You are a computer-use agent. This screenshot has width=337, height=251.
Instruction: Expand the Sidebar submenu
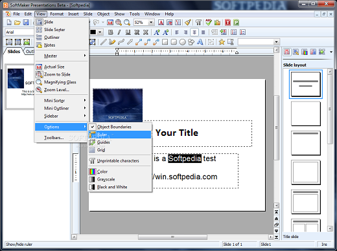(62, 116)
